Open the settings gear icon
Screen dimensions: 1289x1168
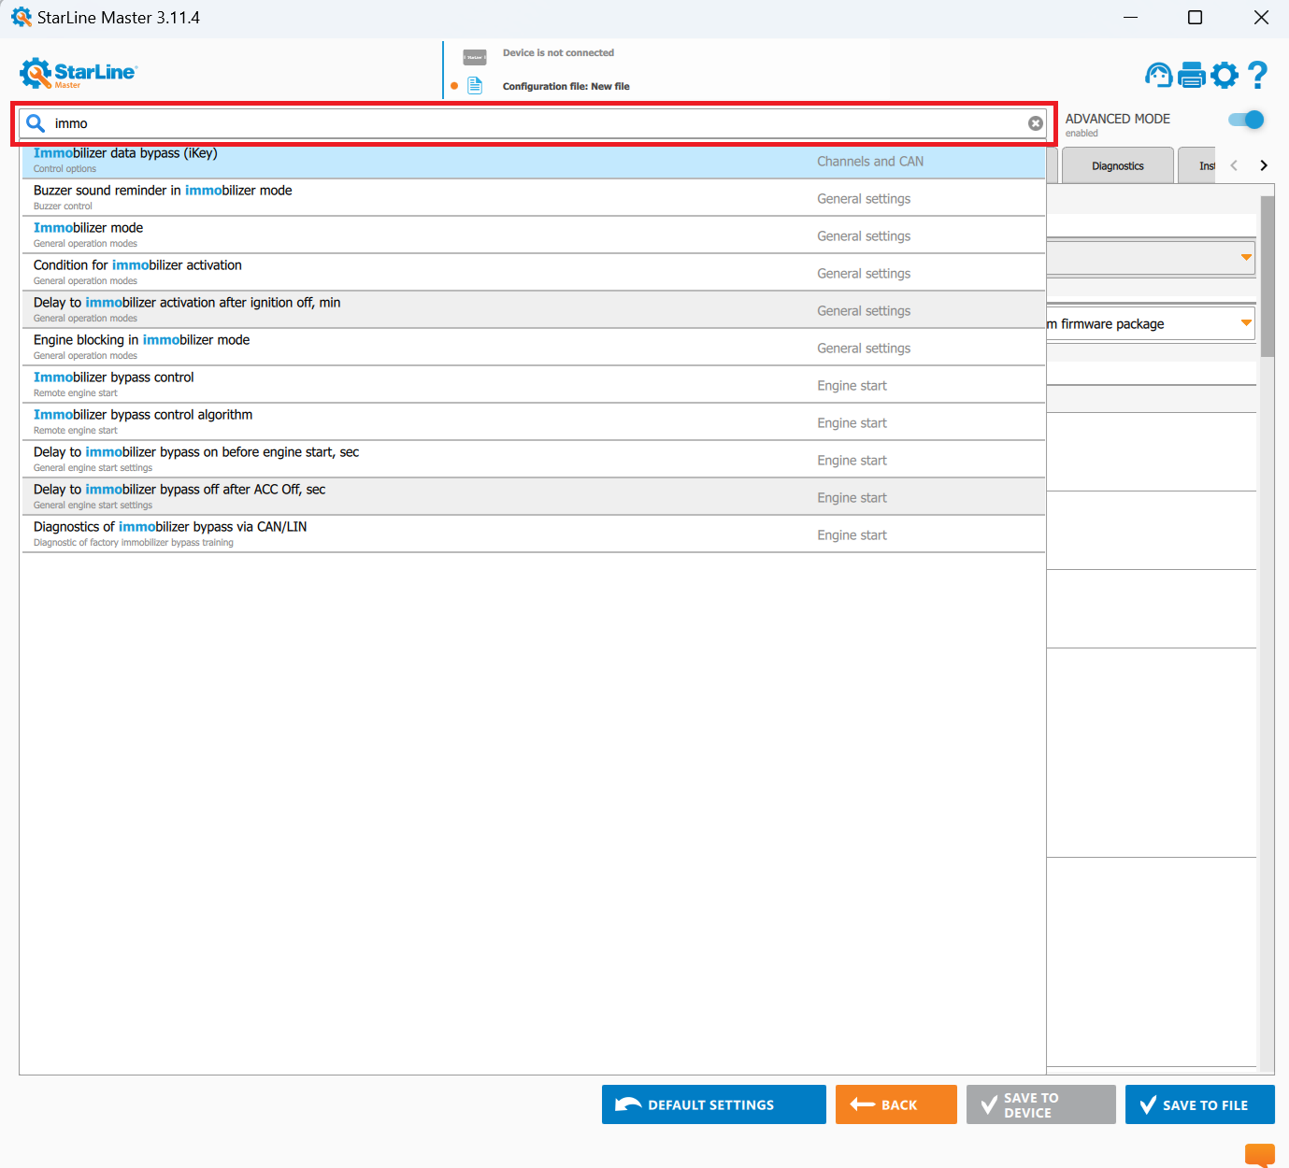1225,75
